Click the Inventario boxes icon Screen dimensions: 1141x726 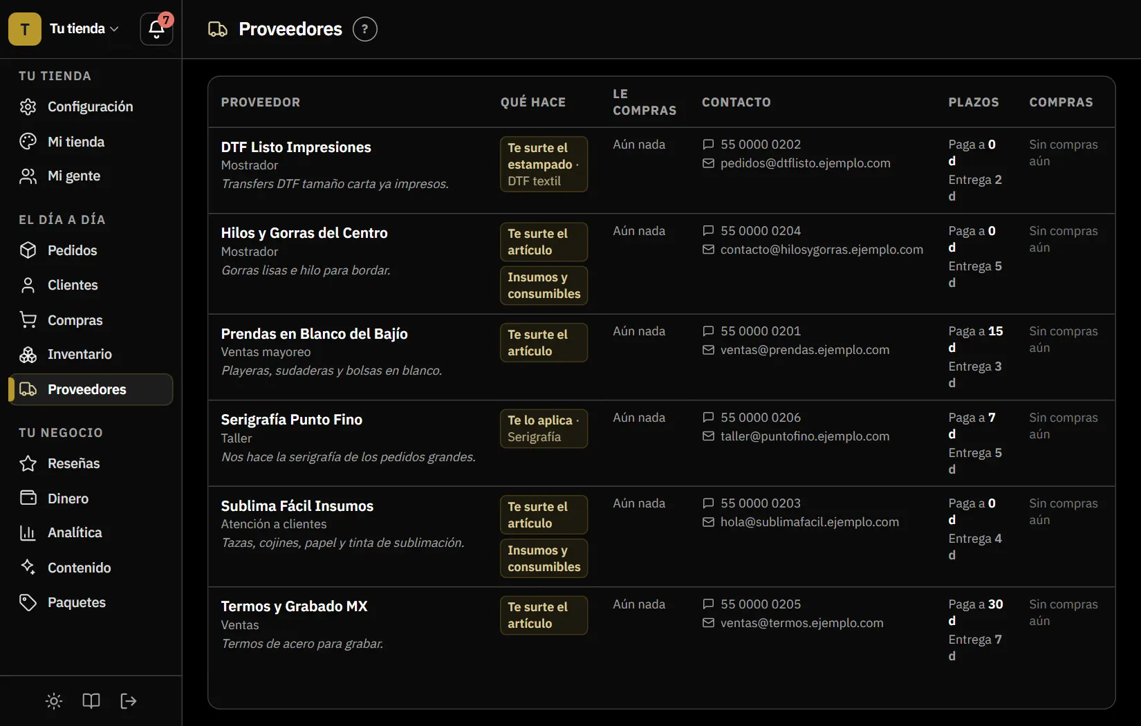point(28,355)
